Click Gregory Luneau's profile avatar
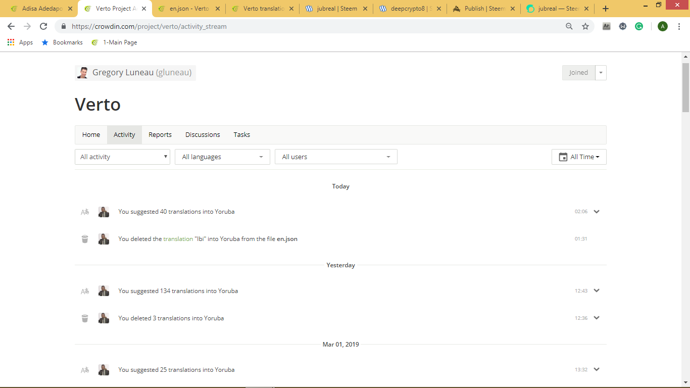The width and height of the screenshot is (690, 388). [x=82, y=73]
